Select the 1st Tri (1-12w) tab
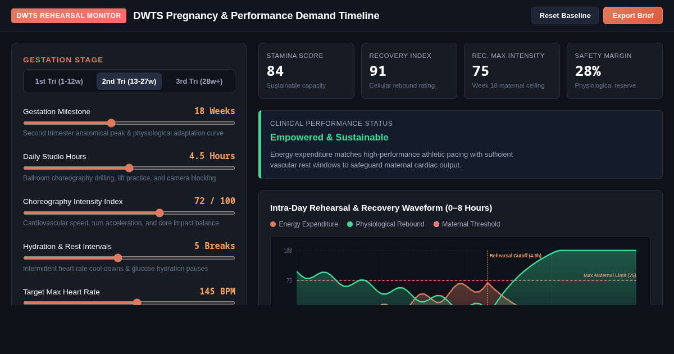 59,81
